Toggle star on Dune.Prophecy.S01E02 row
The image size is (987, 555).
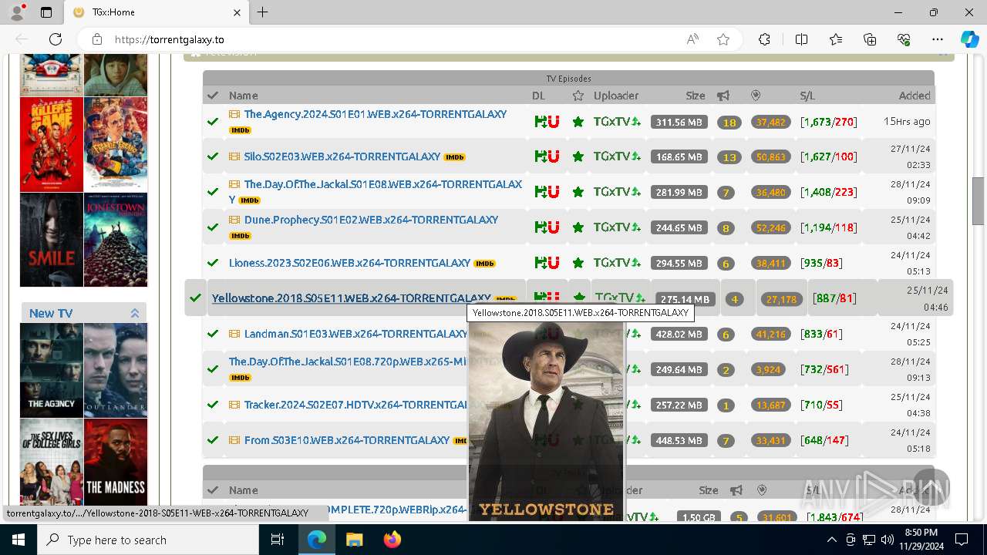point(578,227)
